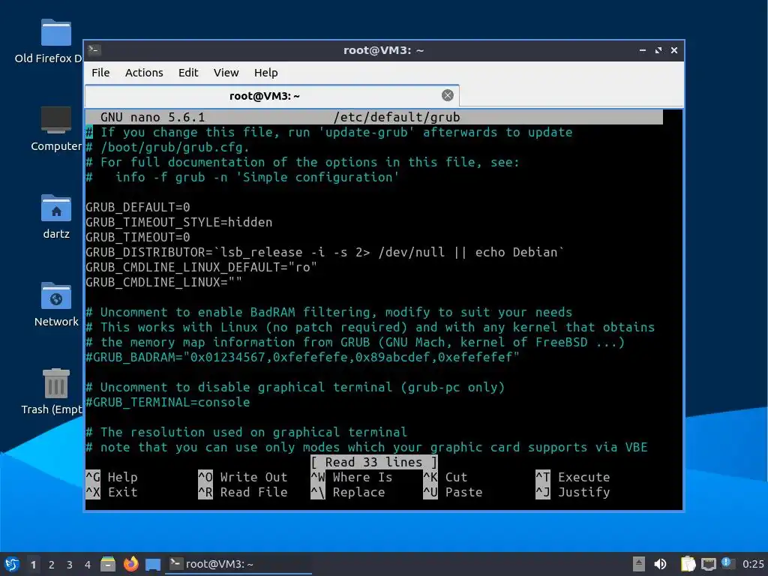Click the 'Uncomment to enable BadRAM filtering' comment

coord(328,312)
